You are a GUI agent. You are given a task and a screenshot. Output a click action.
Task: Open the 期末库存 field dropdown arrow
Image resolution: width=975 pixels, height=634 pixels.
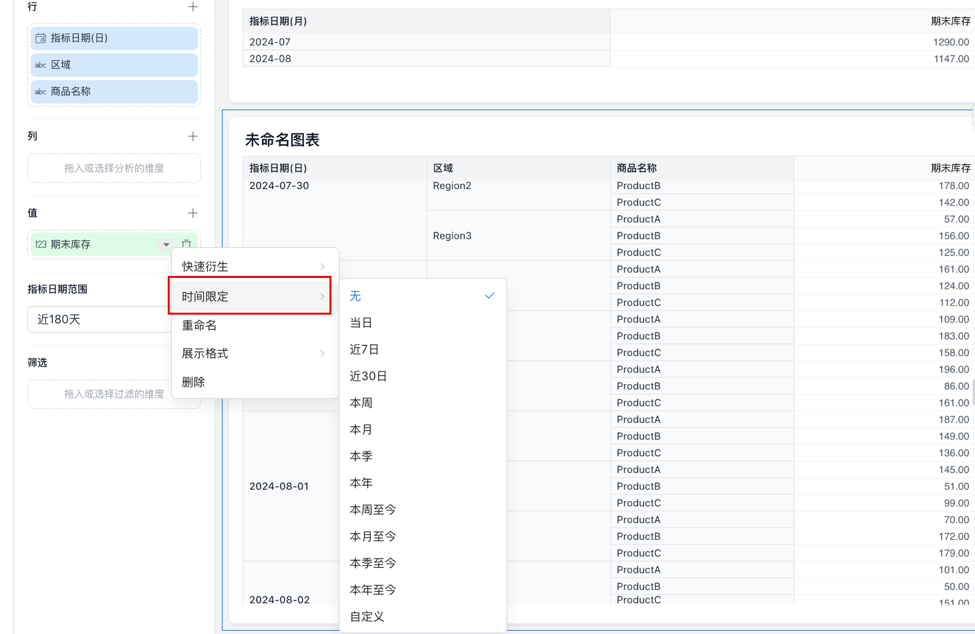click(x=166, y=245)
